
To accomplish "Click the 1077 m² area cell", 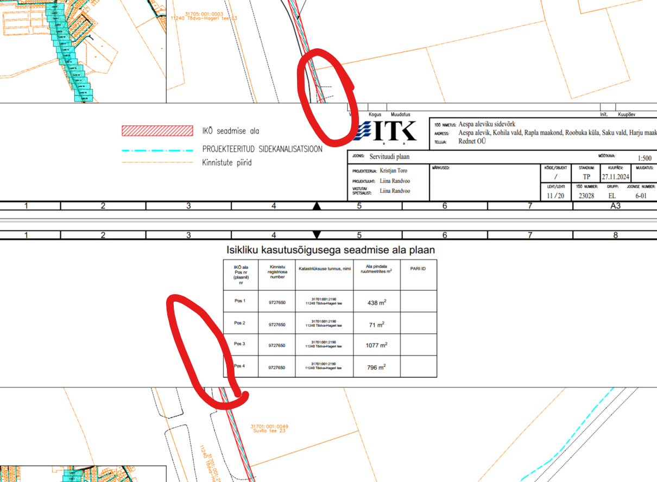I will coord(377,345).
